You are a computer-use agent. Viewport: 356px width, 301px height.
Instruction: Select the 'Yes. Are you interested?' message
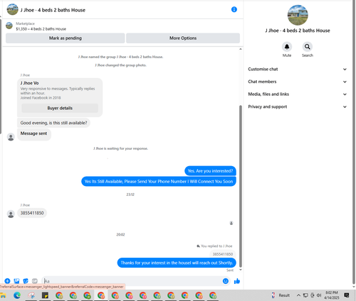[210, 171]
